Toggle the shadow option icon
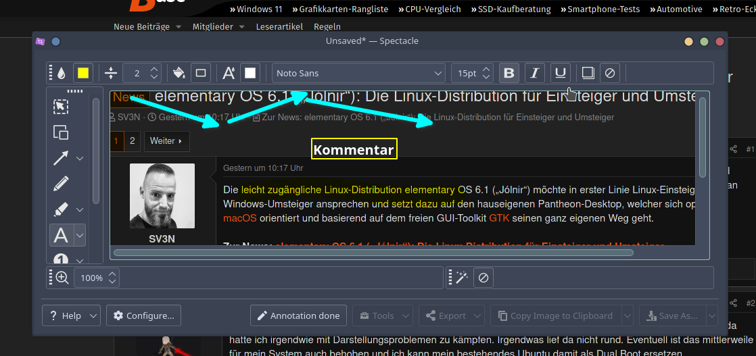The width and height of the screenshot is (756, 356). (x=587, y=73)
